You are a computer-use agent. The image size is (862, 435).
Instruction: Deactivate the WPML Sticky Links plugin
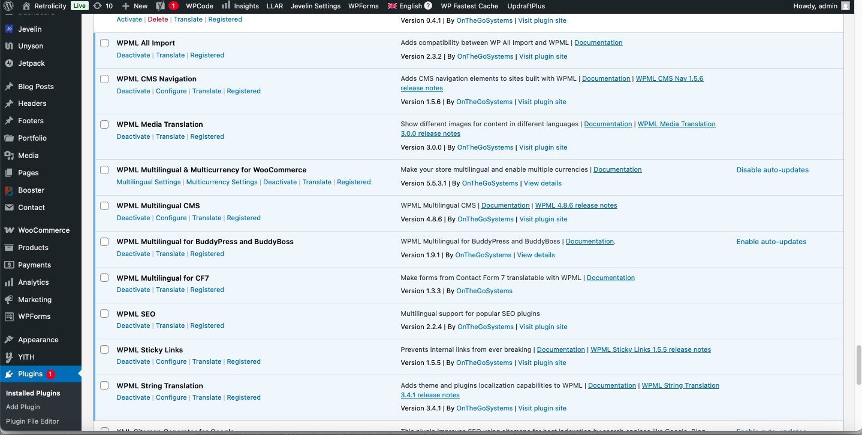(x=133, y=361)
